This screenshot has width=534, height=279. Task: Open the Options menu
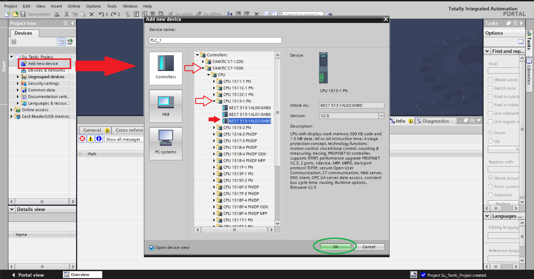point(93,6)
